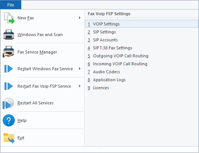This screenshot has width=199, height=153.
Task: Open the File tab
Action: [x=11, y=5]
